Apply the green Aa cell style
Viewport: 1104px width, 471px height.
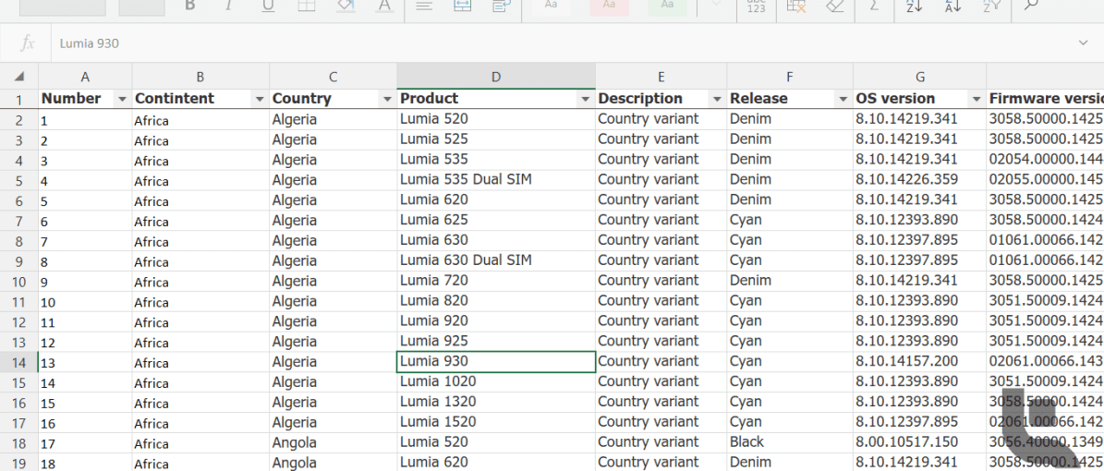pyautogui.click(x=667, y=6)
